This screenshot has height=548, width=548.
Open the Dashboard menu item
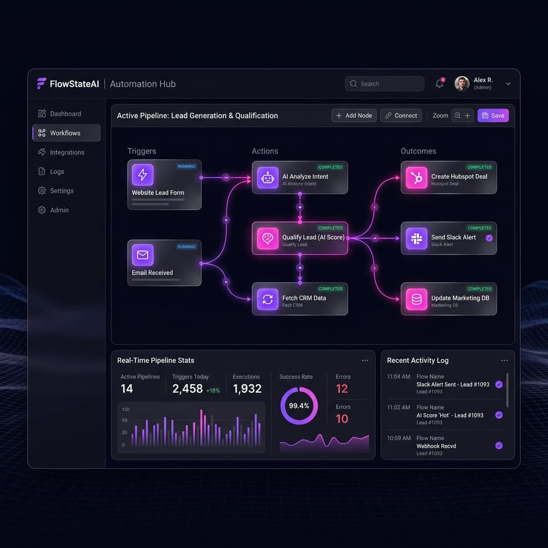(x=66, y=113)
